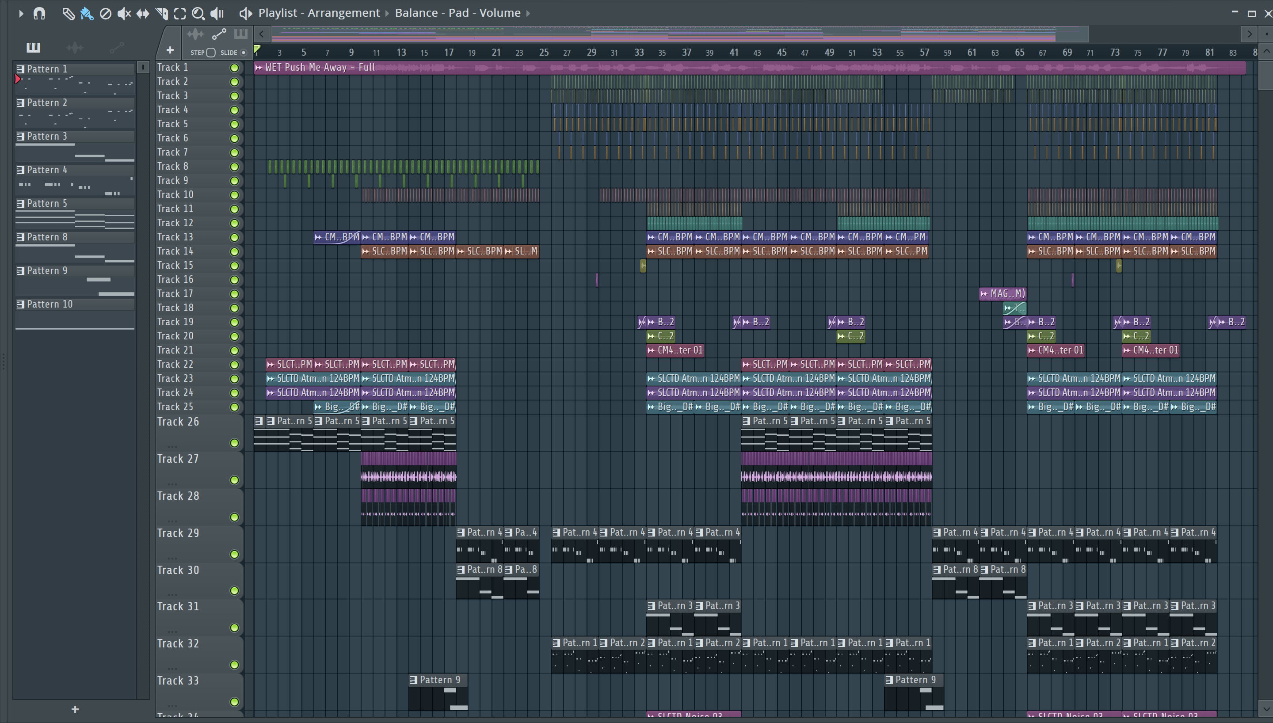
Task: Click the automation line icon above SLIDE
Action: click(219, 34)
